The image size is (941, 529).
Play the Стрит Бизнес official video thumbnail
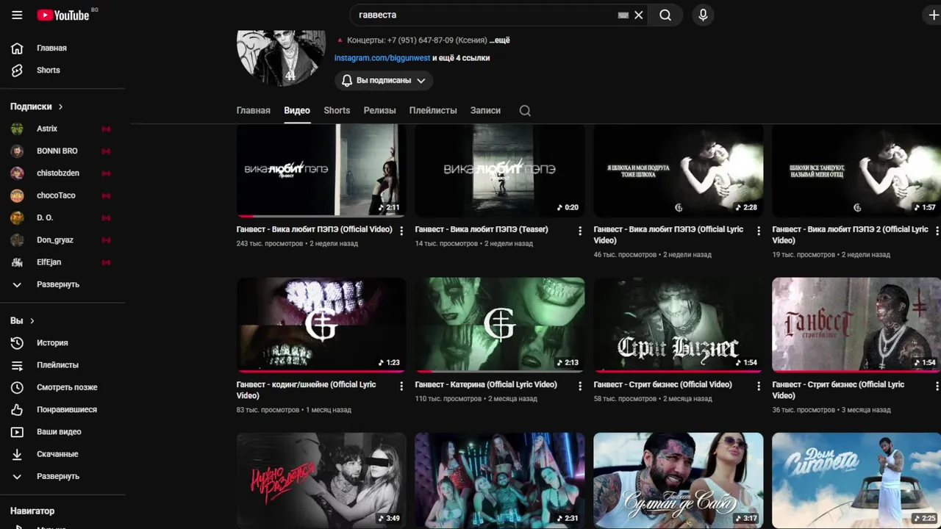(679, 325)
